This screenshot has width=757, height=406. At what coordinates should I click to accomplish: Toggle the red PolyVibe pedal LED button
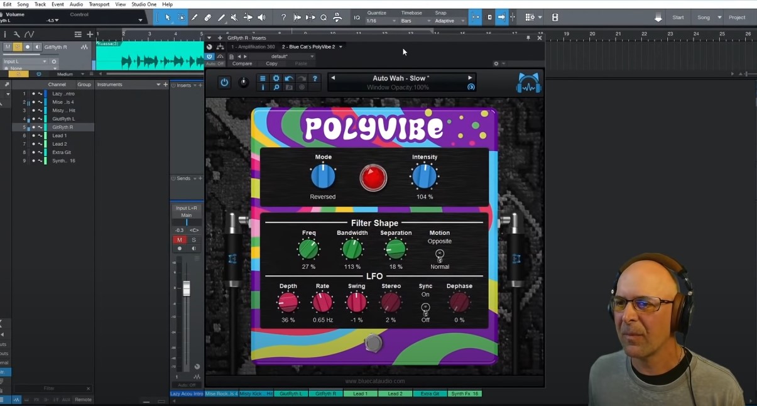tap(373, 178)
